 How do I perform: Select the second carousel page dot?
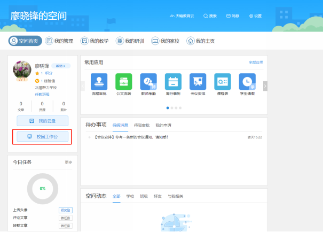click(172, 108)
